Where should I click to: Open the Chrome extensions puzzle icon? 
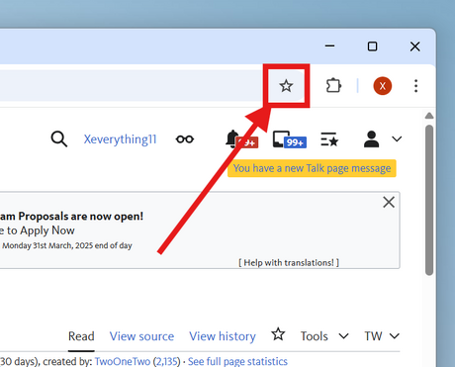pyautogui.click(x=333, y=85)
